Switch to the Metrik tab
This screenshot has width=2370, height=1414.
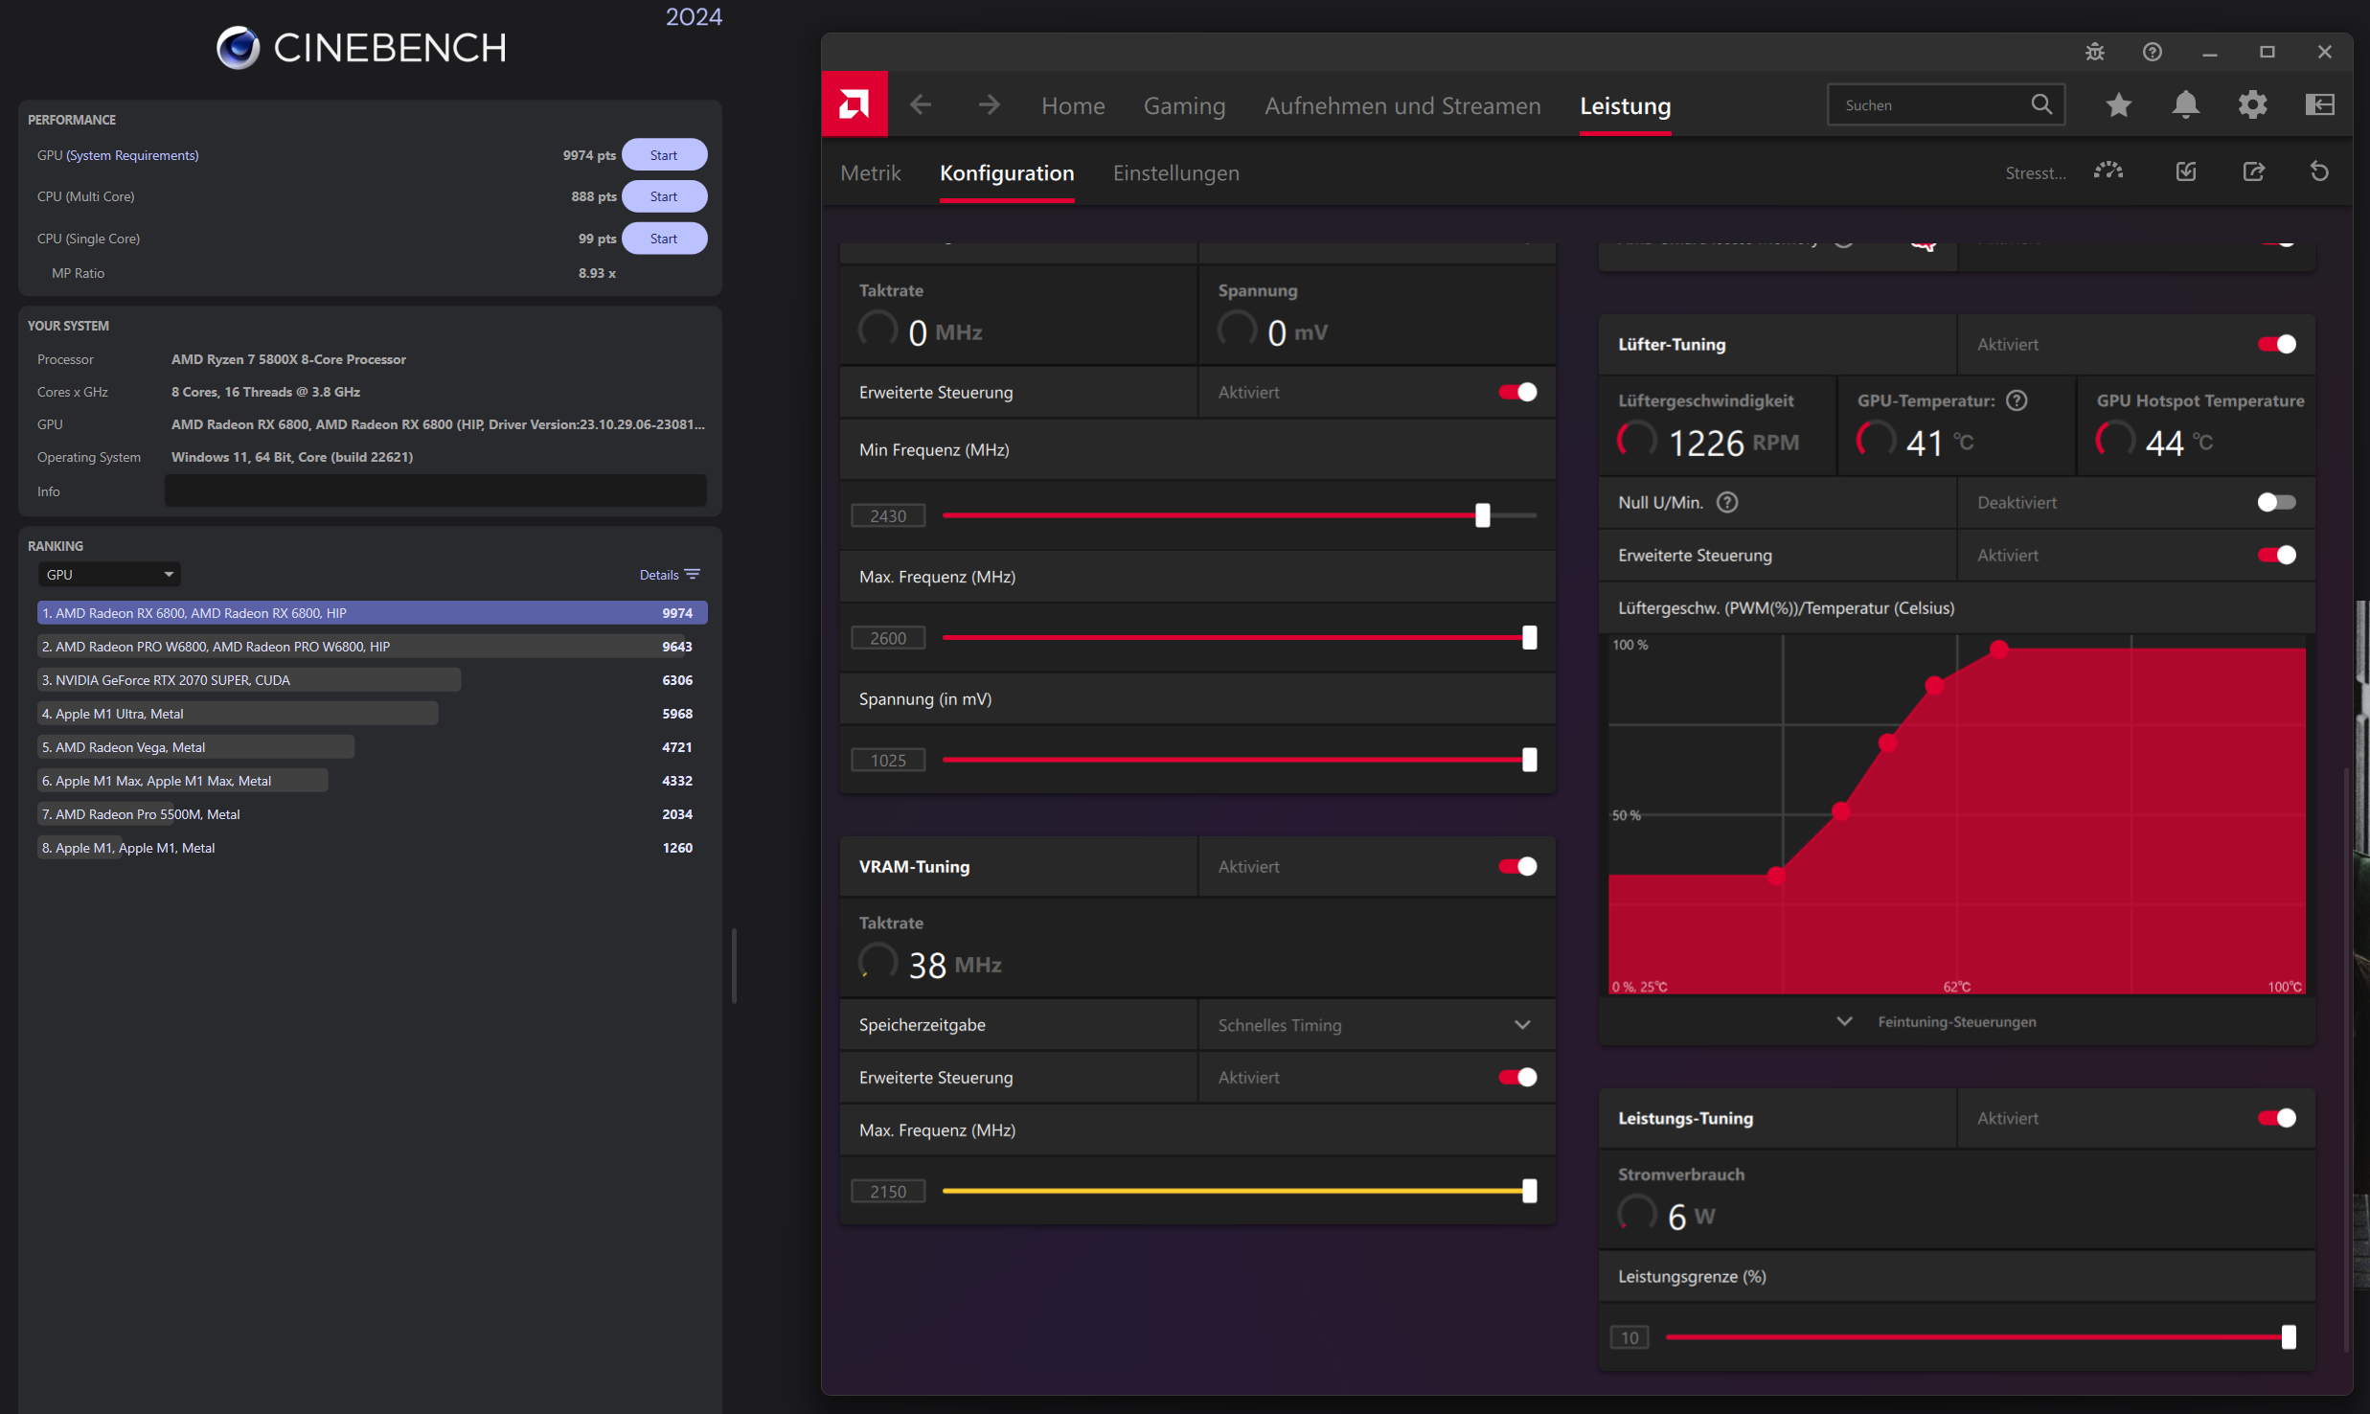tap(870, 173)
